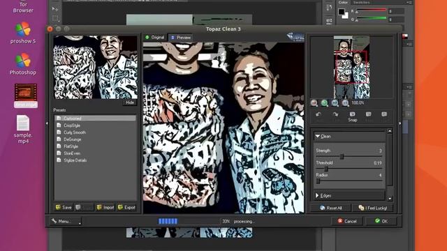The height and width of the screenshot is (251, 447).
Task: Click the Radius slider handle
Action: pyautogui.click(x=318, y=181)
